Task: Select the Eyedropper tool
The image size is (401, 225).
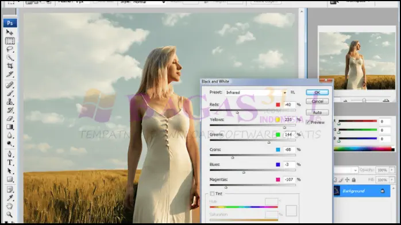Action: tap(10, 197)
